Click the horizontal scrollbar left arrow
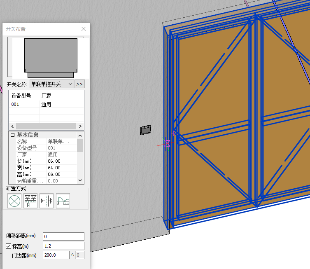 (x=12, y=126)
